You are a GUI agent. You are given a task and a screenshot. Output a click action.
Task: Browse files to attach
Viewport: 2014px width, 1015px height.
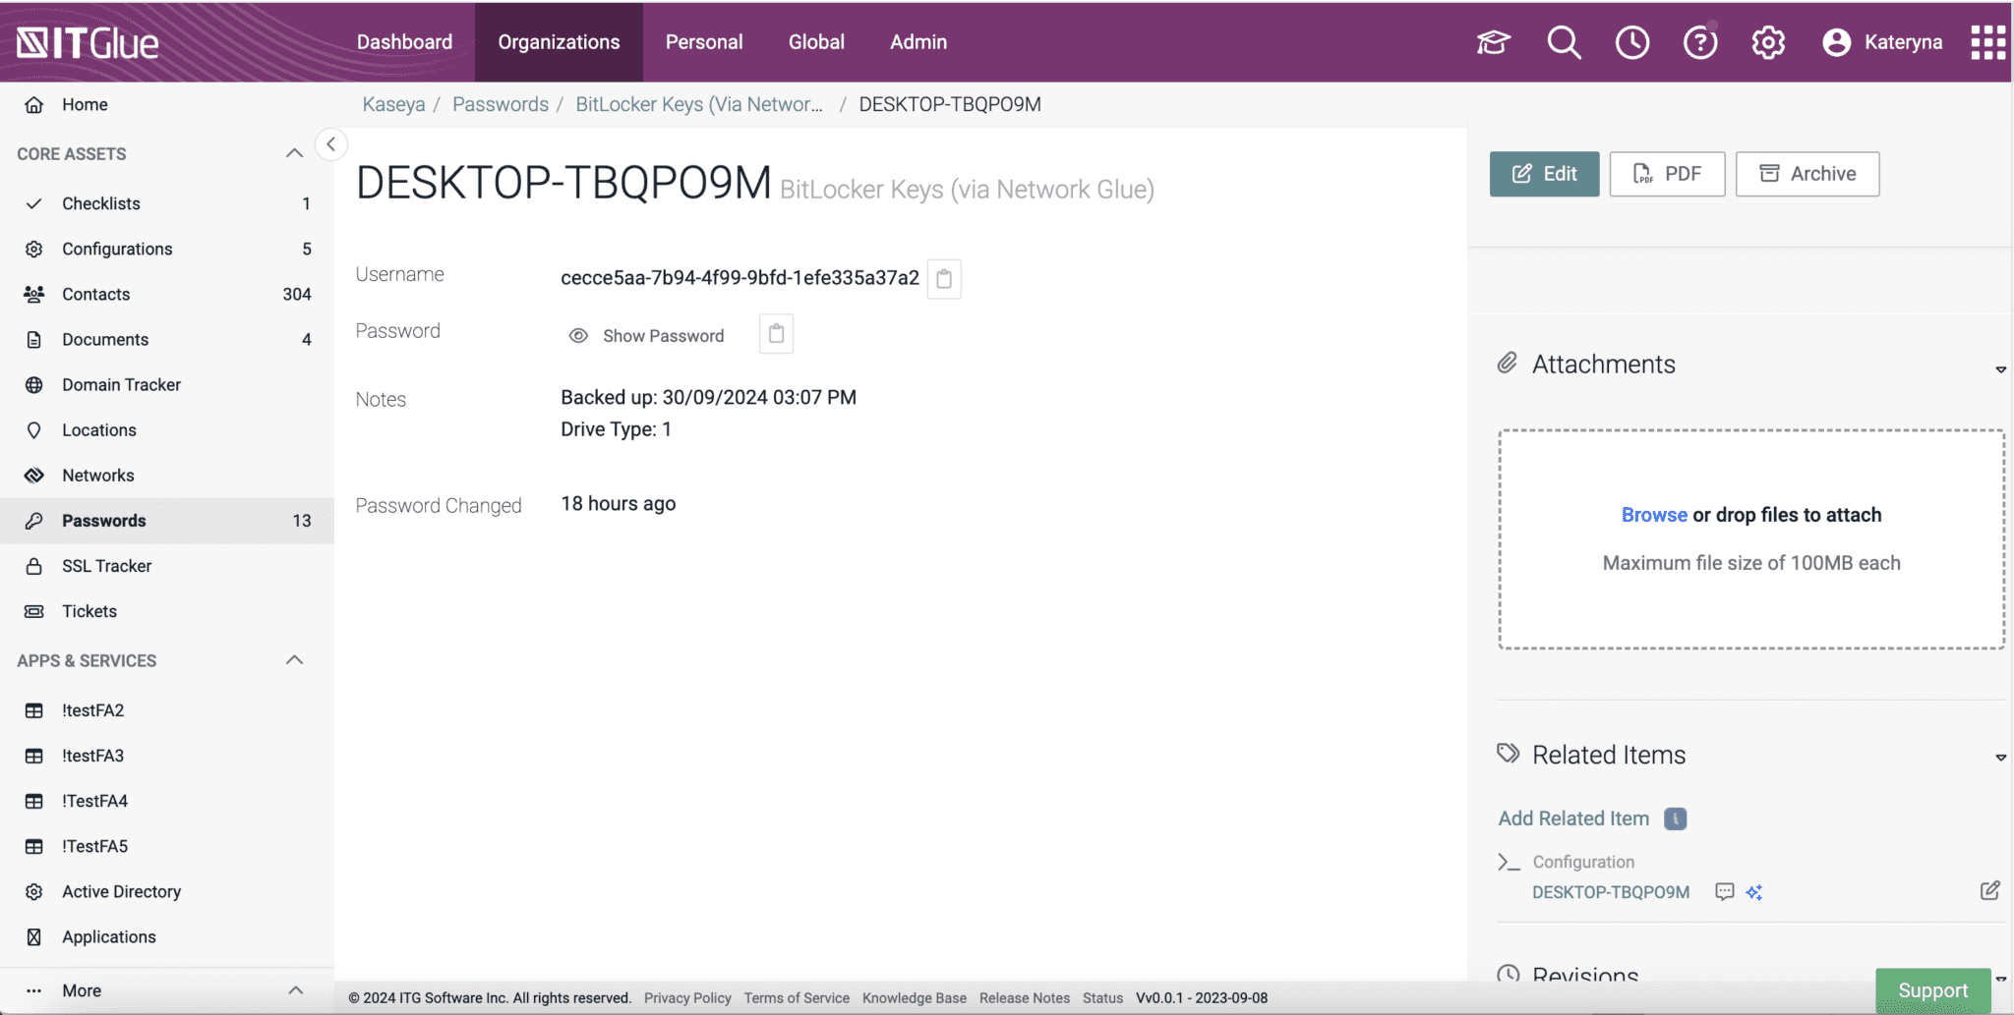[x=1653, y=514]
